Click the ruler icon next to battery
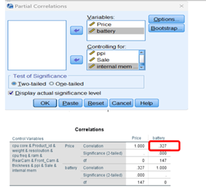The height and width of the screenshot is (188, 206). pyautogui.click(x=92, y=31)
